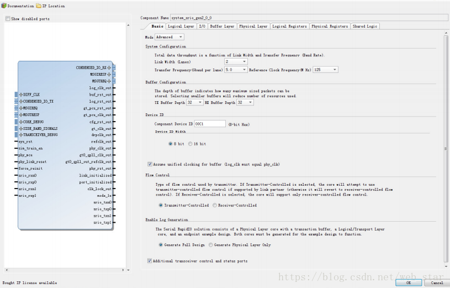Select the srio_txn0 port label

coord(103,202)
